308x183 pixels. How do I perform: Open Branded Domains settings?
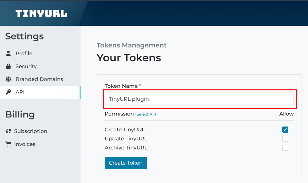pos(39,79)
